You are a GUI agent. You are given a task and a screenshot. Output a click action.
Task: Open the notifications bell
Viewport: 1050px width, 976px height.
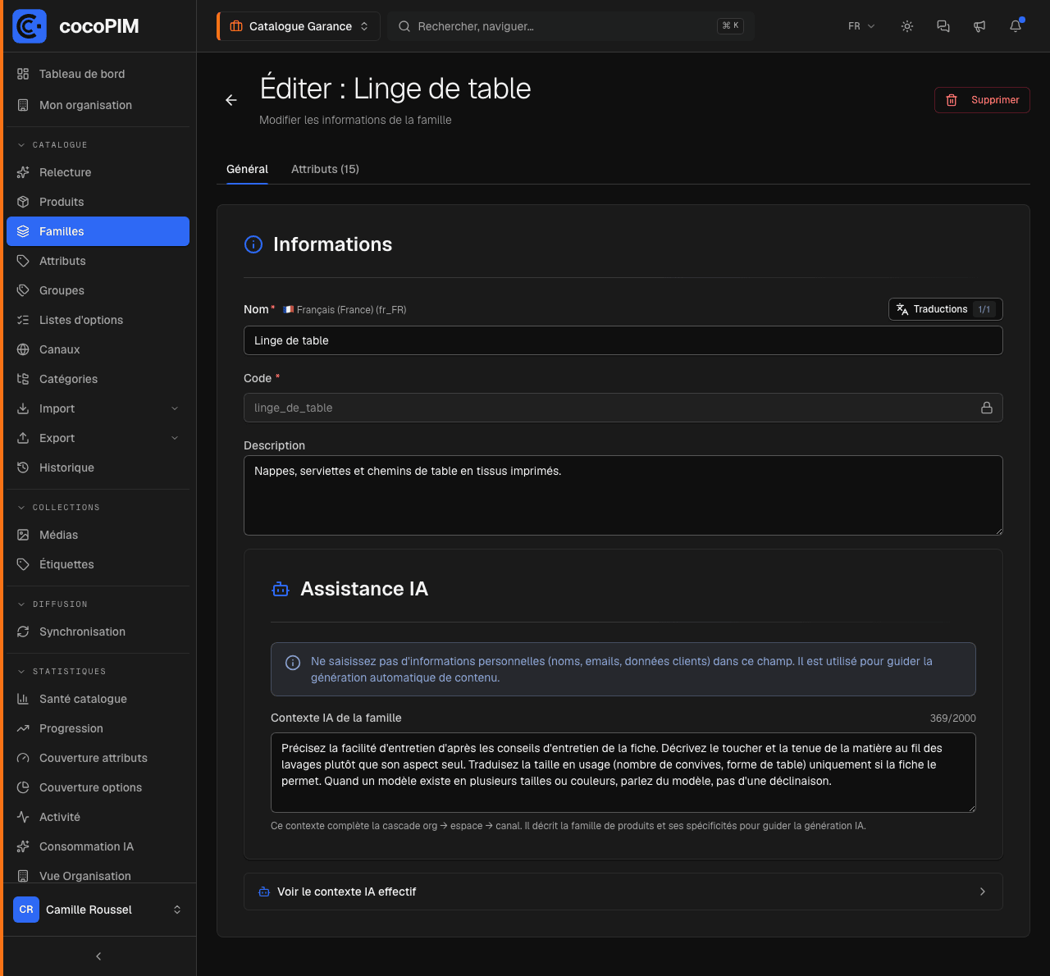[1016, 26]
